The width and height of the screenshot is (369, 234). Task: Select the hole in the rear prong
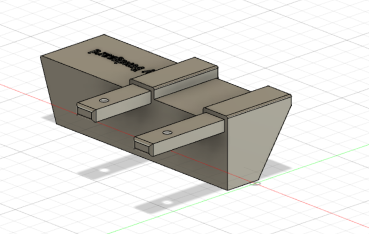pos(104,101)
